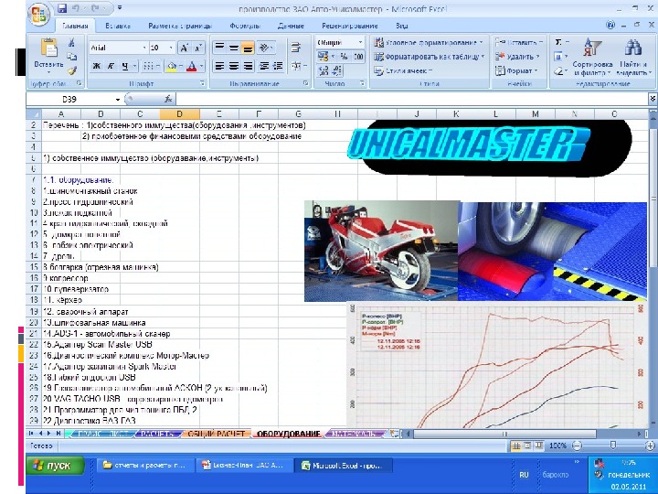
Task: Save the workbook from quick access toolbar
Action: [x=62, y=8]
